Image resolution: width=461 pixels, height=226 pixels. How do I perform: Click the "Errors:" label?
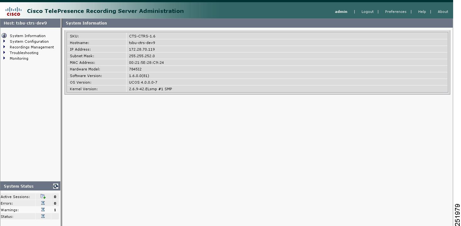7,203
